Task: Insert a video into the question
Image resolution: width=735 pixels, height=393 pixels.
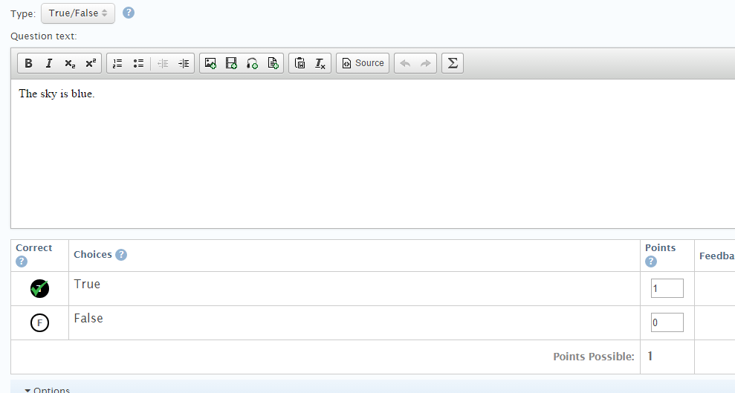Action: coord(231,63)
